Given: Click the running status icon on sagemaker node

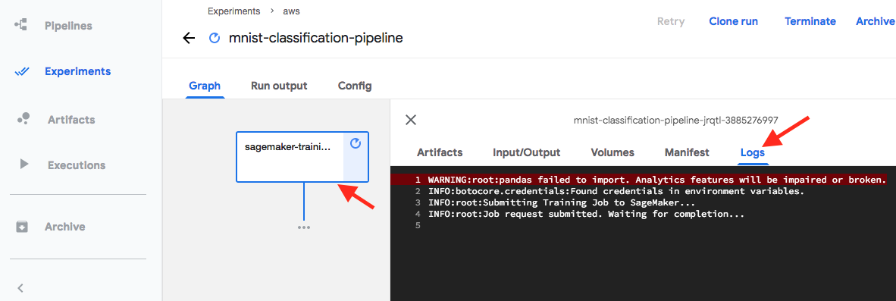Looking at the screenshot, I should tap(356, 143).
